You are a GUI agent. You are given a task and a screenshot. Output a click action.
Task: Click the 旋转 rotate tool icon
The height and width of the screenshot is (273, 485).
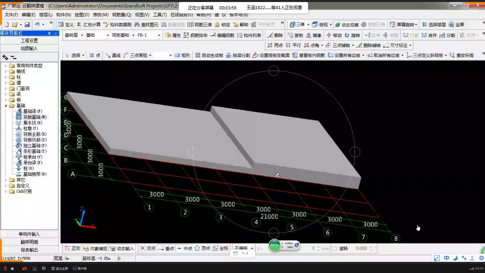tap(347, 35)
